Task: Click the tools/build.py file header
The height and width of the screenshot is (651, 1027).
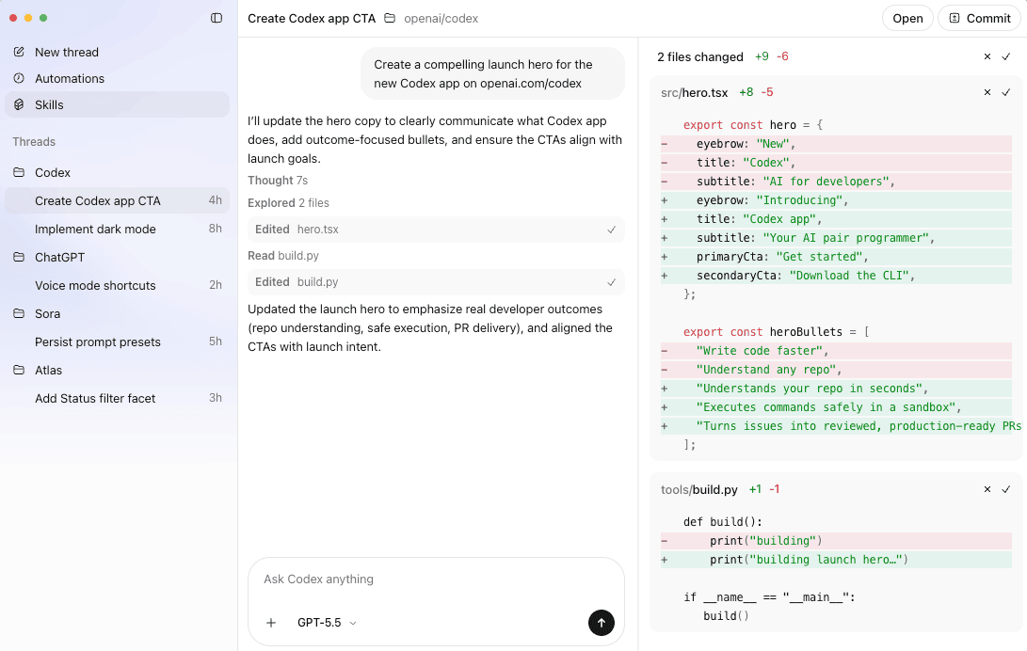Action: [698, 489]
